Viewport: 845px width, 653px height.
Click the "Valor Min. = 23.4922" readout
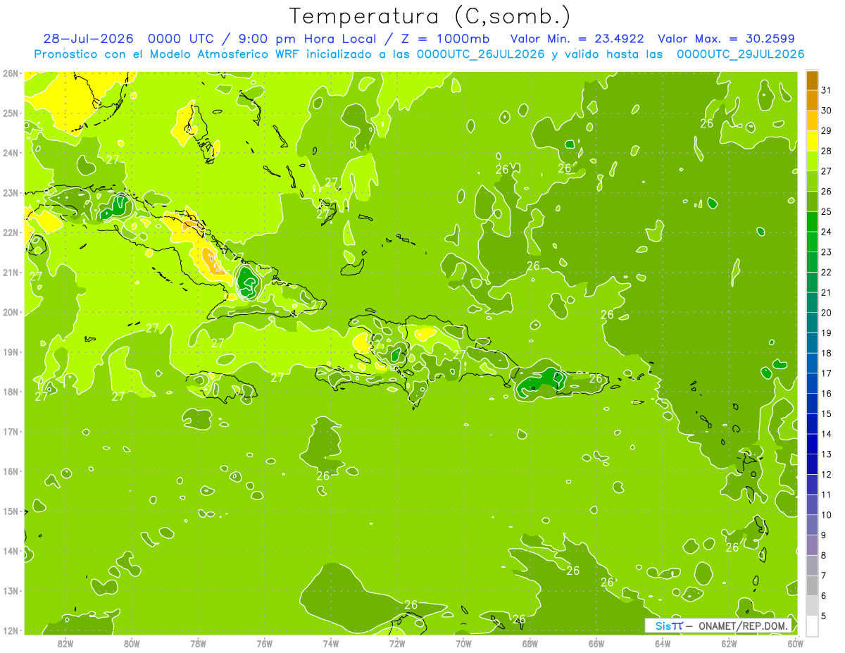pyautogui.click(x=577, y=39)
